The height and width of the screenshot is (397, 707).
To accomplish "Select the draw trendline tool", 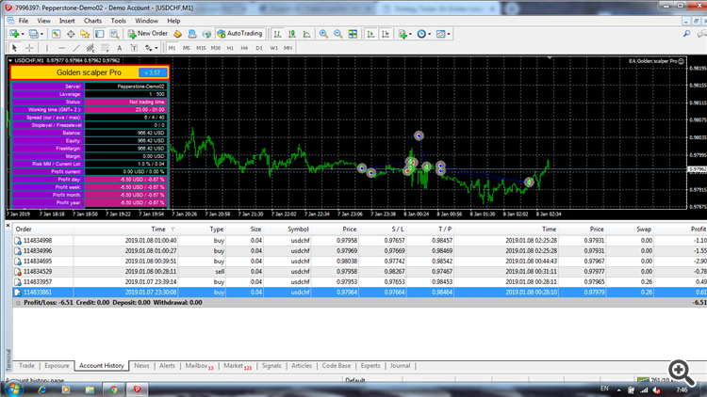I will [75, 47].
